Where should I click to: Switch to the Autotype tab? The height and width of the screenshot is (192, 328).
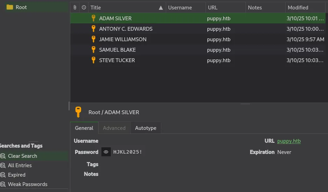click(145, 128)
